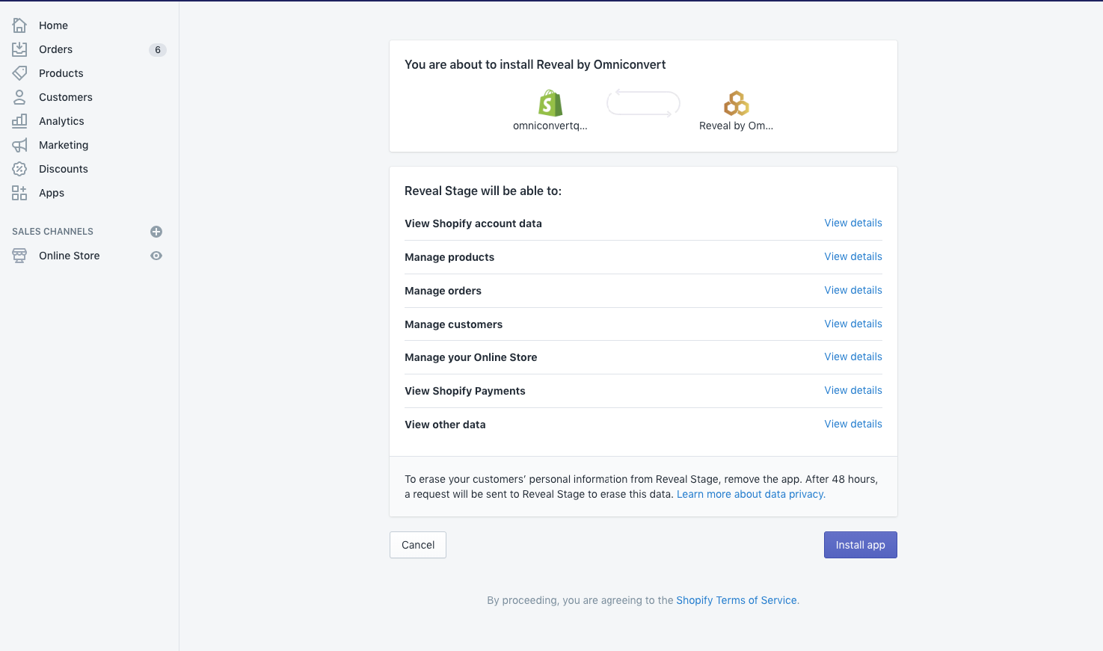1103x651 pixels.
Task: Click the orders count badge showing 6
Action: (x=158, y=50)
